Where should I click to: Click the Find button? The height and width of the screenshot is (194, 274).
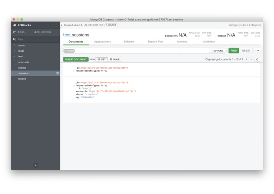pyautogui.click(x=234, y=50)
